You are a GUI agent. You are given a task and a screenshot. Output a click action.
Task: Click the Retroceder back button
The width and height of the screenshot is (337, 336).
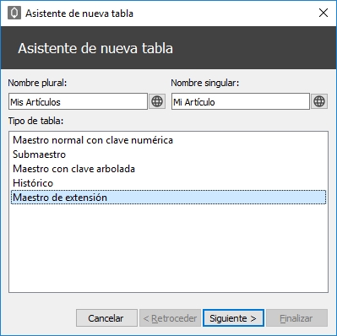170,318
